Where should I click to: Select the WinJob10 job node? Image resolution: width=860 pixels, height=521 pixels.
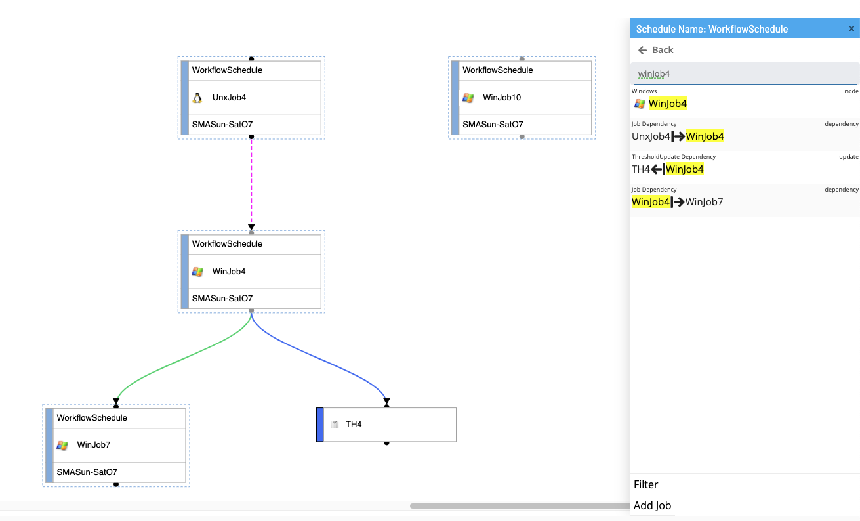[x=522, y=98]
